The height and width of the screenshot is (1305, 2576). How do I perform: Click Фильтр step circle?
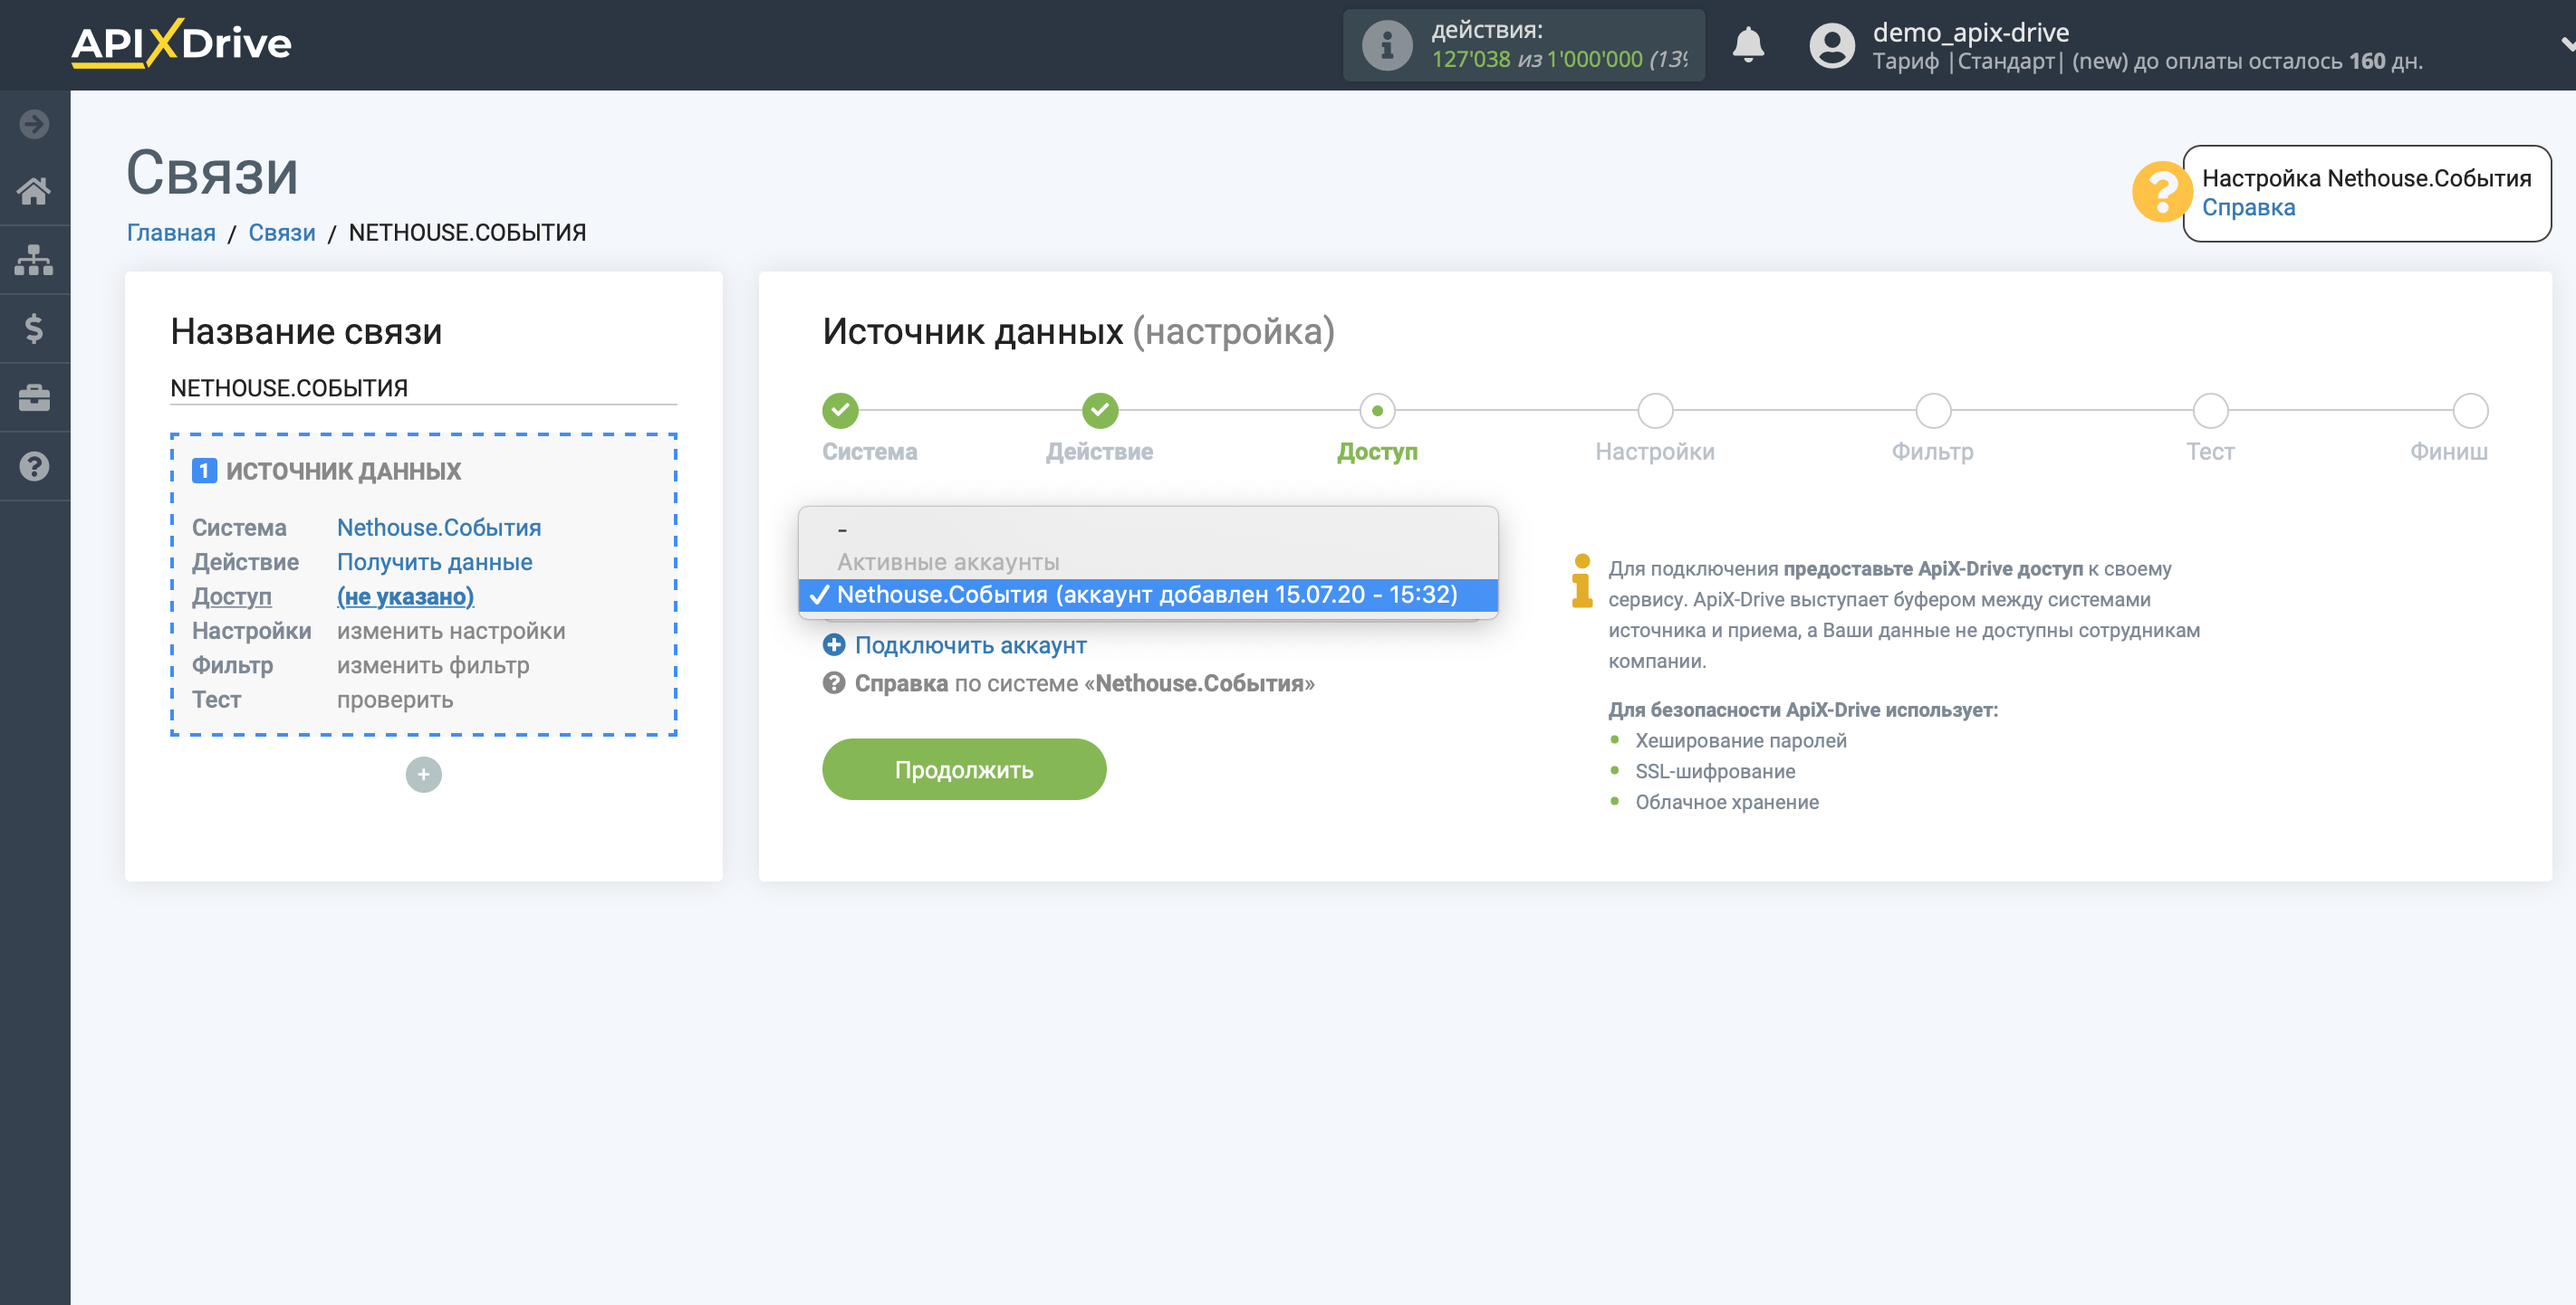point(1933,411)
